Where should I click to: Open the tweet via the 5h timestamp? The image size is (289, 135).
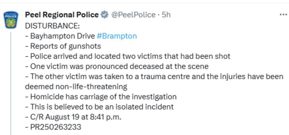coord(166,15)
